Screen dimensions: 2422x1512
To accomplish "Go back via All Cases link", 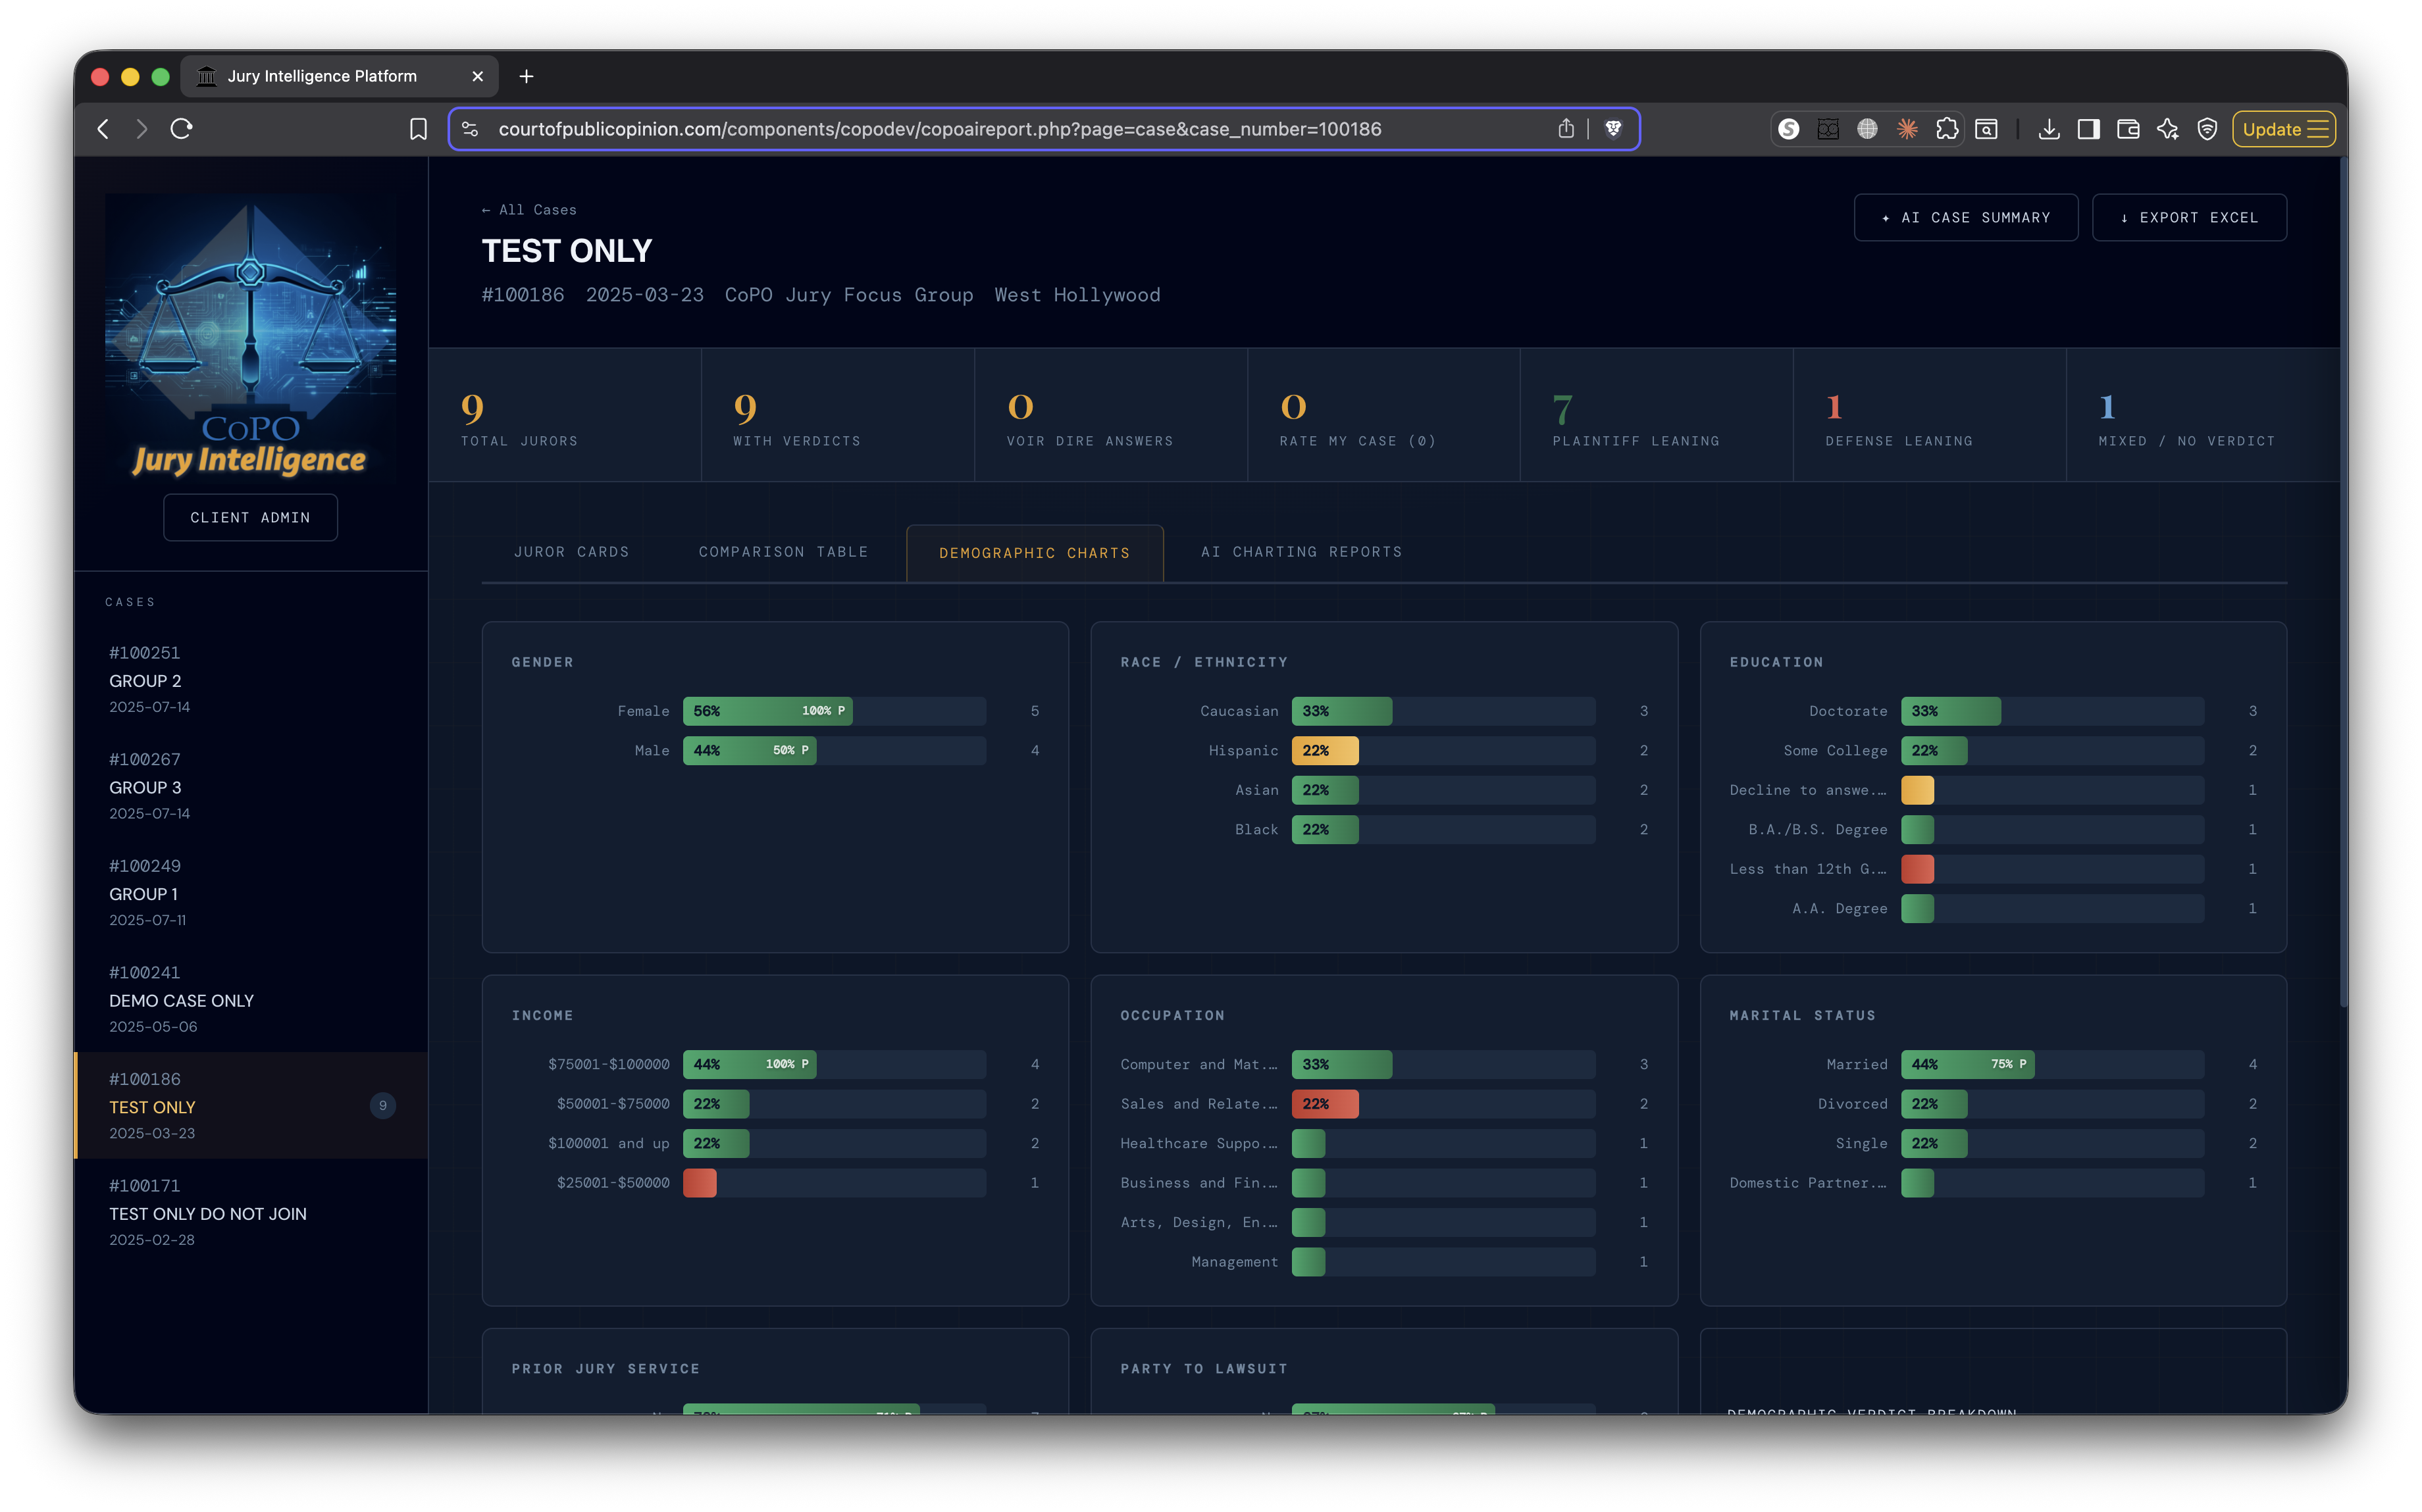I will pos(529,210).
